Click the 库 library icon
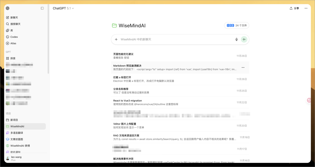315x167 pixels. point(7,30)
